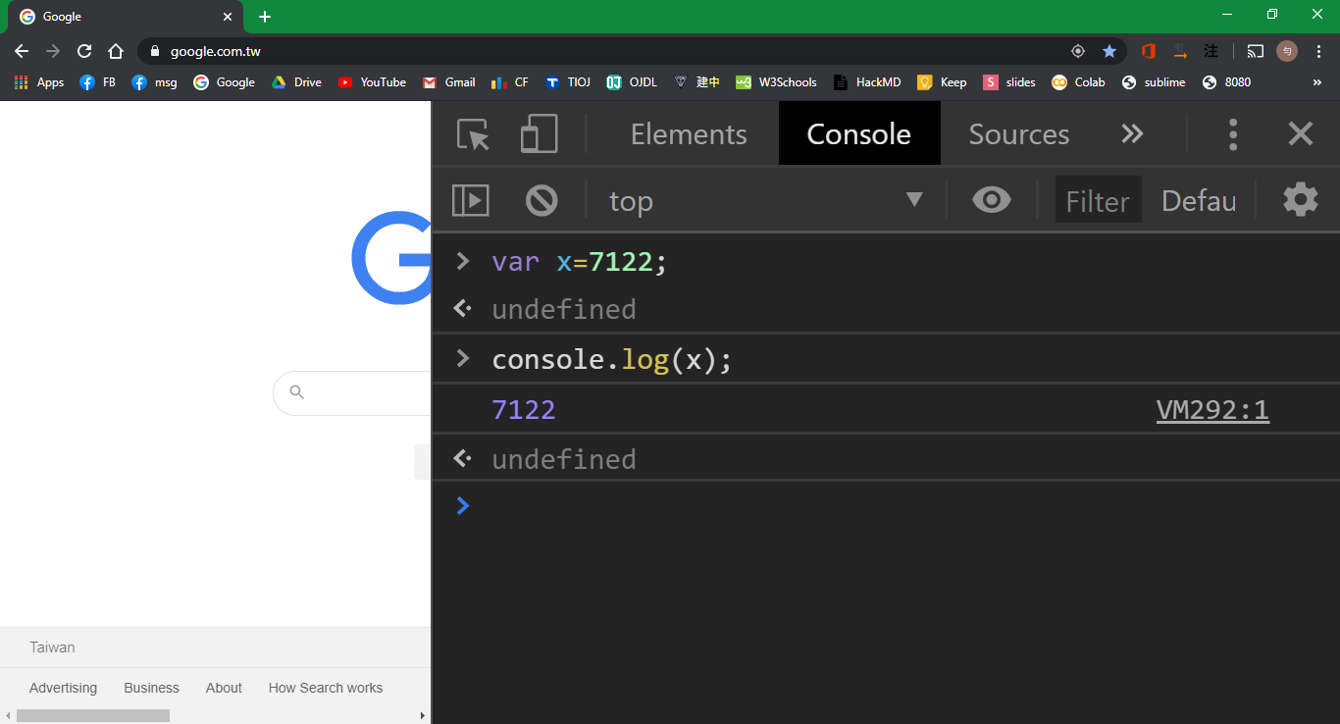Close the DevTools panel
This screenshot has height=724, width=1340.
point(1301,134)
